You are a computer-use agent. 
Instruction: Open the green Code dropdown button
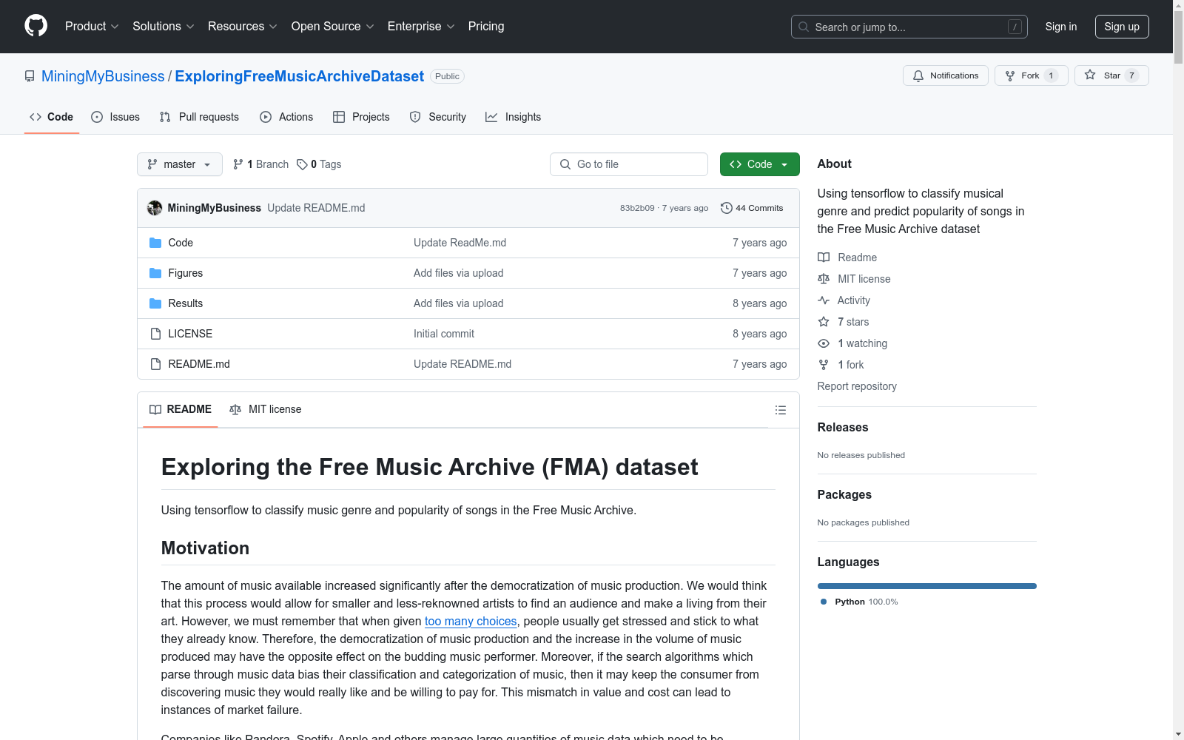tap(759, 164)
